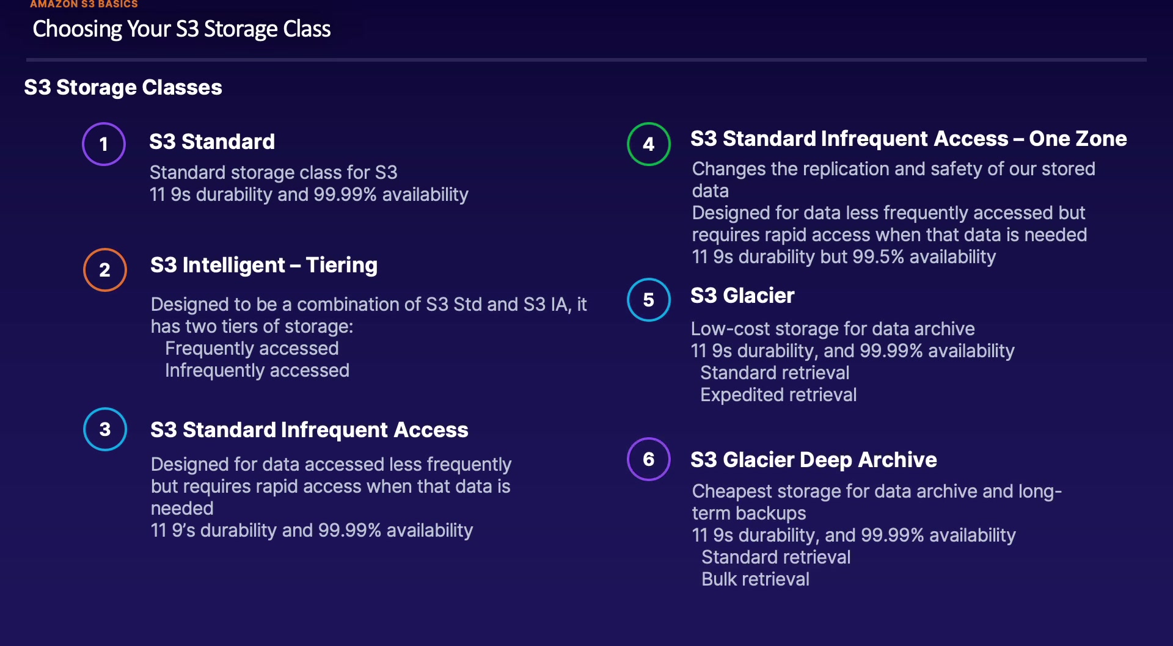Select the S3 Intelligent – Tiering heading
This screenshot has width=1173, height=646.
(264, 265)
